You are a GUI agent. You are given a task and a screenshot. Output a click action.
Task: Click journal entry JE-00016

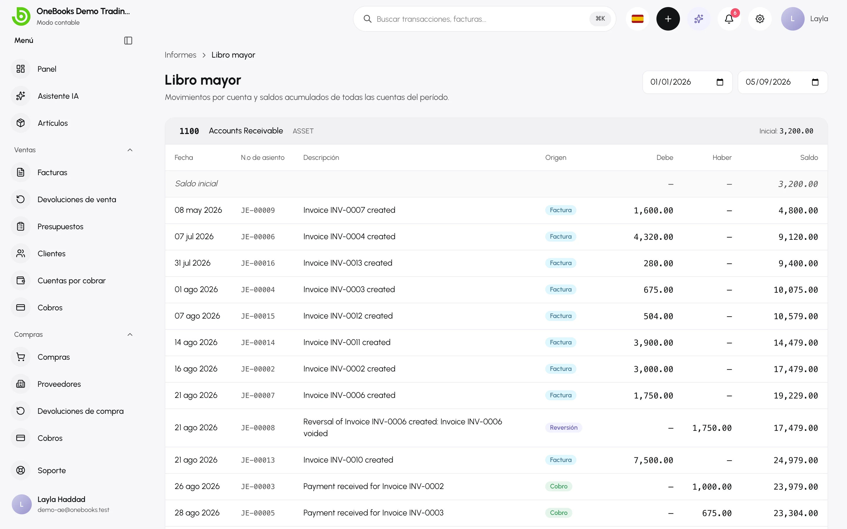click(x=258, y=263)
